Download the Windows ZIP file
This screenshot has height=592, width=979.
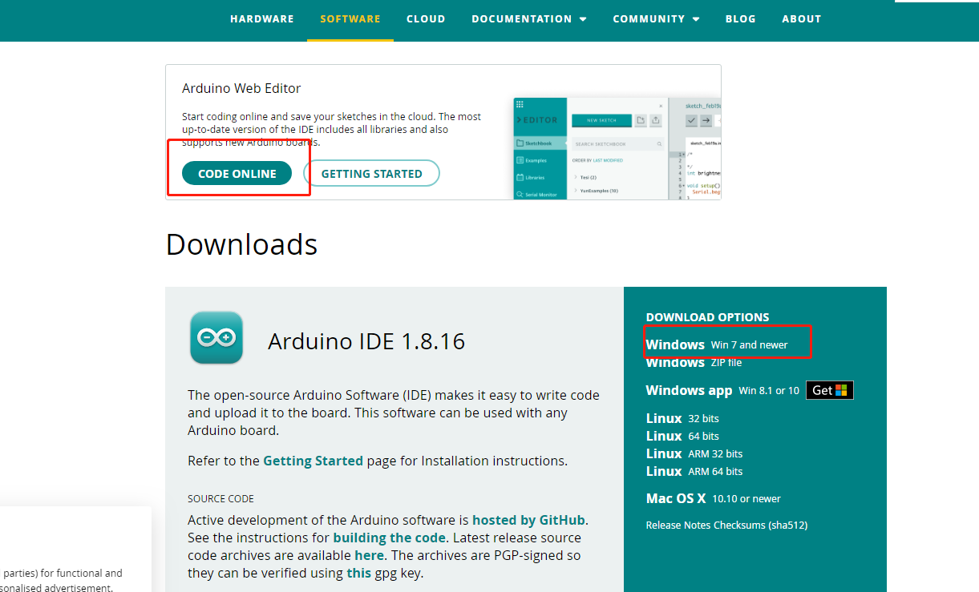pyautogui.click(x=694, y=362)
